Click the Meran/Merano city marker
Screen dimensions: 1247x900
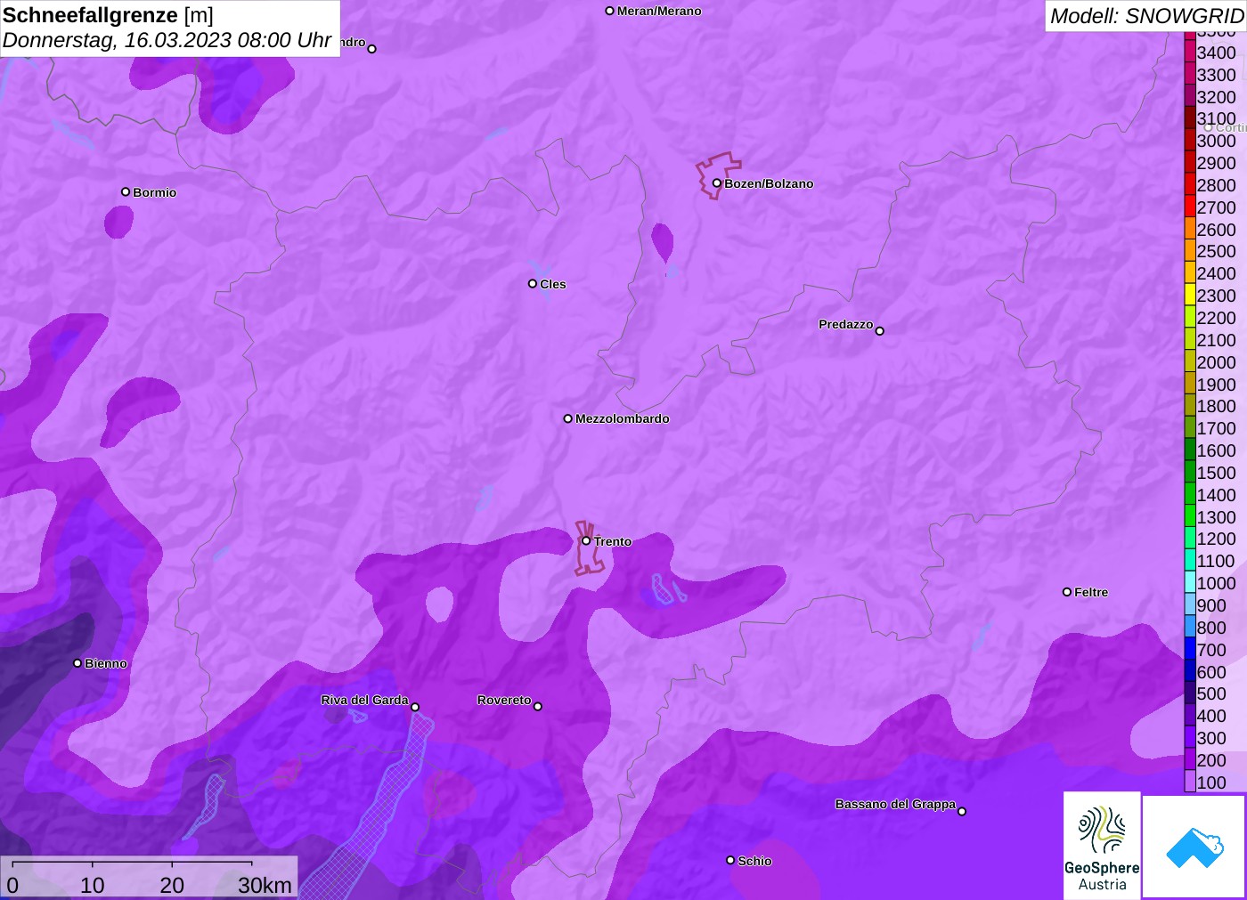coord(610,11)
